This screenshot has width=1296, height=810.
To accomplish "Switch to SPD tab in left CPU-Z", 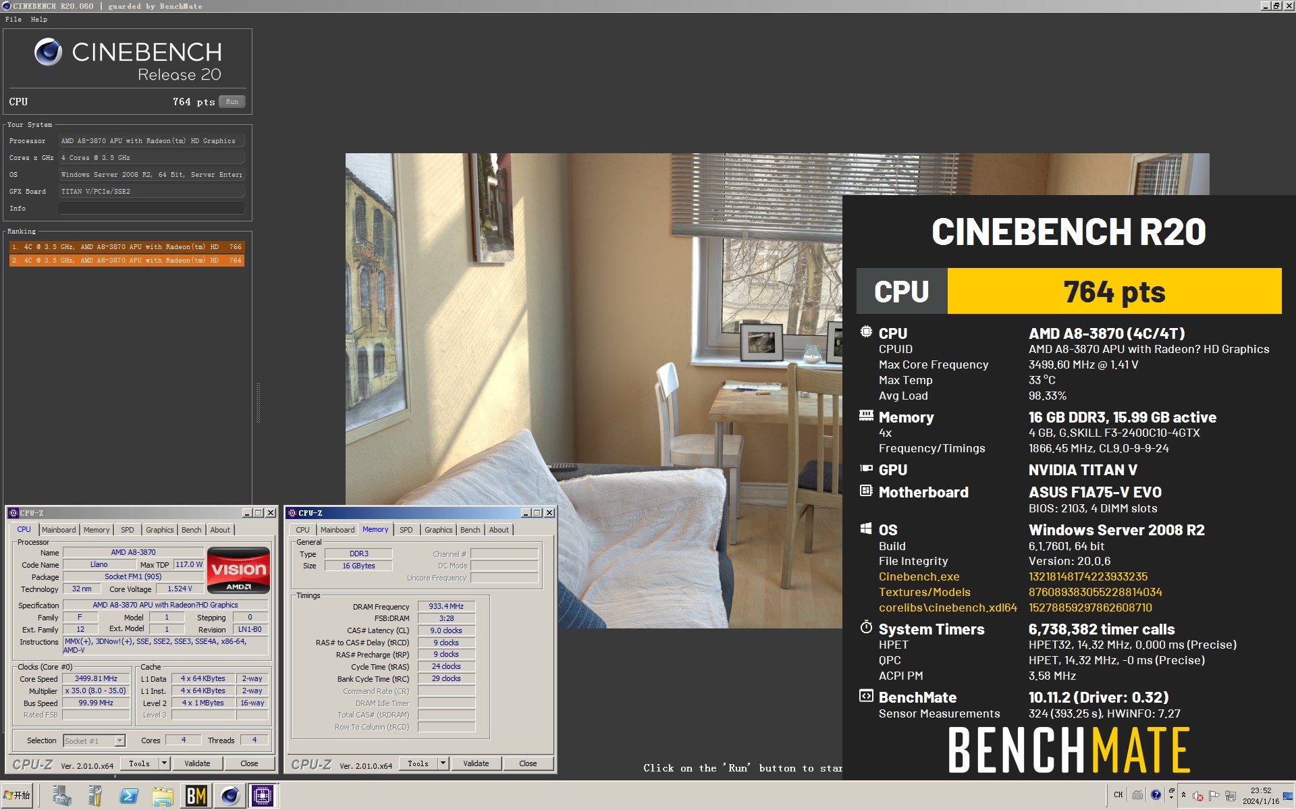I will [x=128, y=530].
